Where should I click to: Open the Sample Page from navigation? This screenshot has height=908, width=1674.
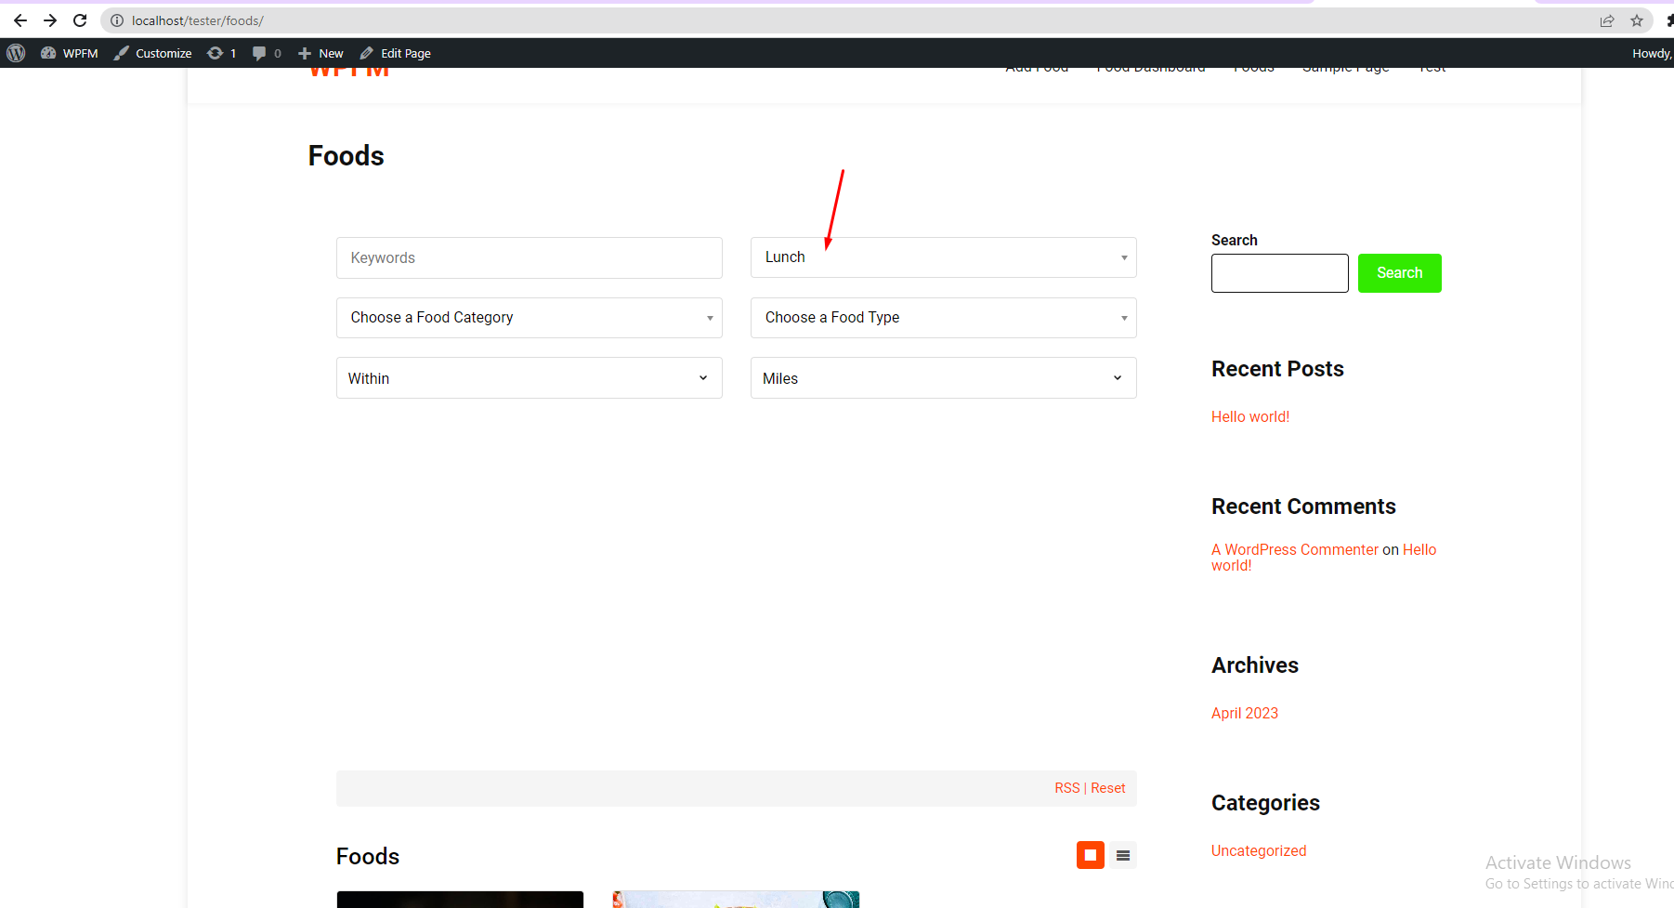pos(1345,66)
